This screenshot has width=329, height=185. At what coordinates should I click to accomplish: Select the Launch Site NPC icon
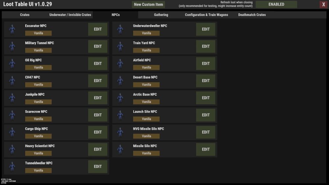pyautogui.click(x=120, y=115)
